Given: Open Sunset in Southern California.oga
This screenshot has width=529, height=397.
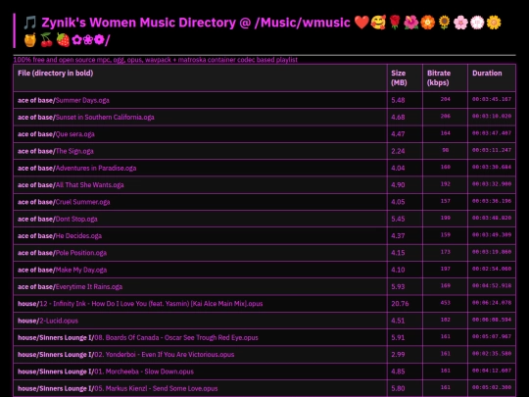Looking at the screenshot, I should [x=105, y=118].
